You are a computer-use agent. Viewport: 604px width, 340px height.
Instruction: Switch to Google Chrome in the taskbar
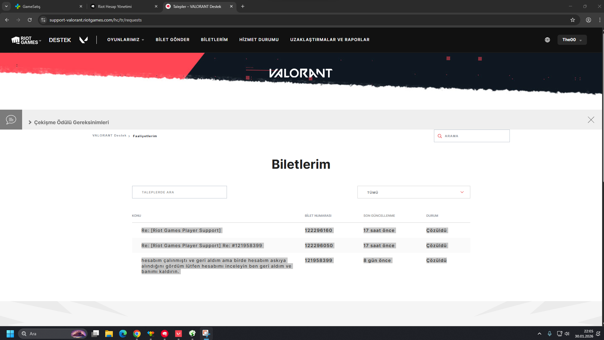[137, 334]
